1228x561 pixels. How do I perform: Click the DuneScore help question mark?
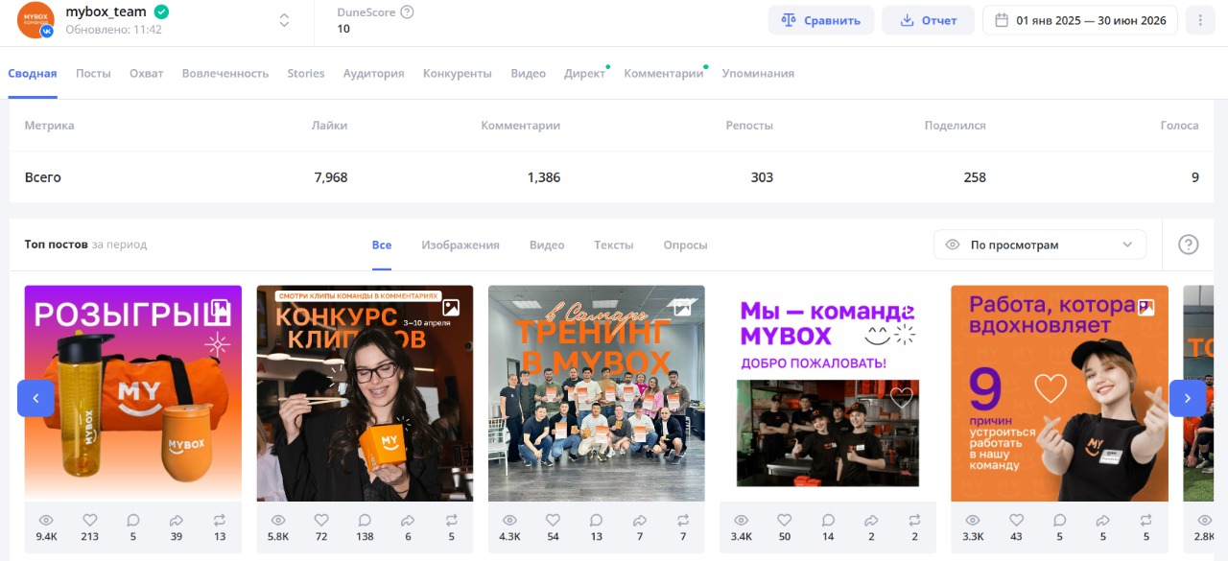click(x=407, y=12)
